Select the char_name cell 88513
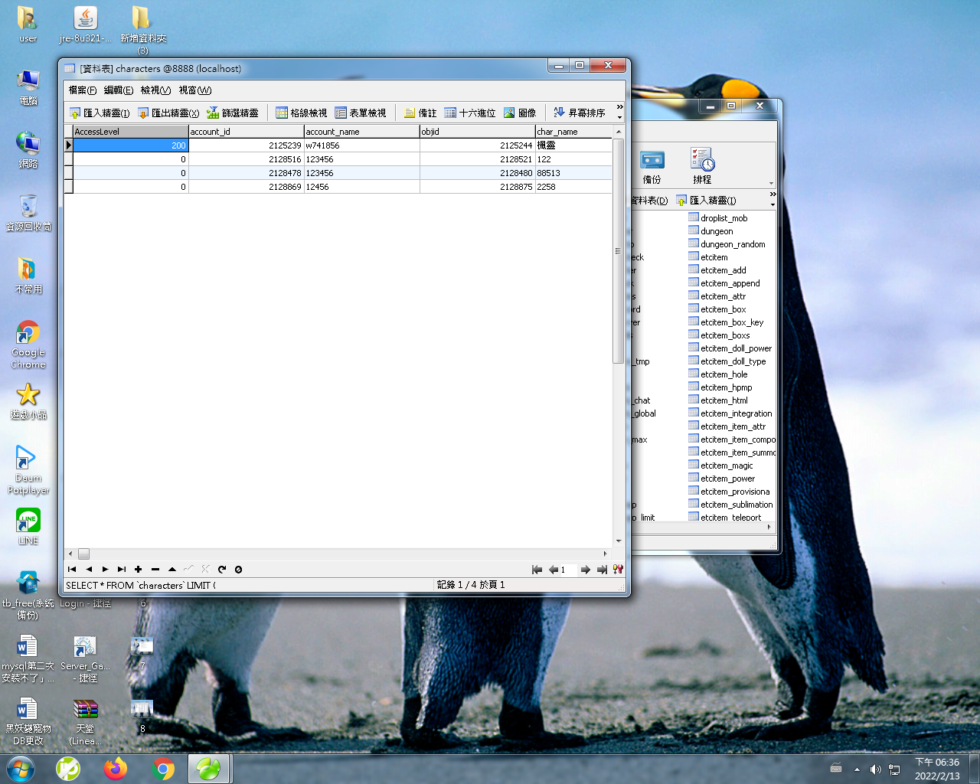Viewport: 980px width, 784px height. point(573,173)
